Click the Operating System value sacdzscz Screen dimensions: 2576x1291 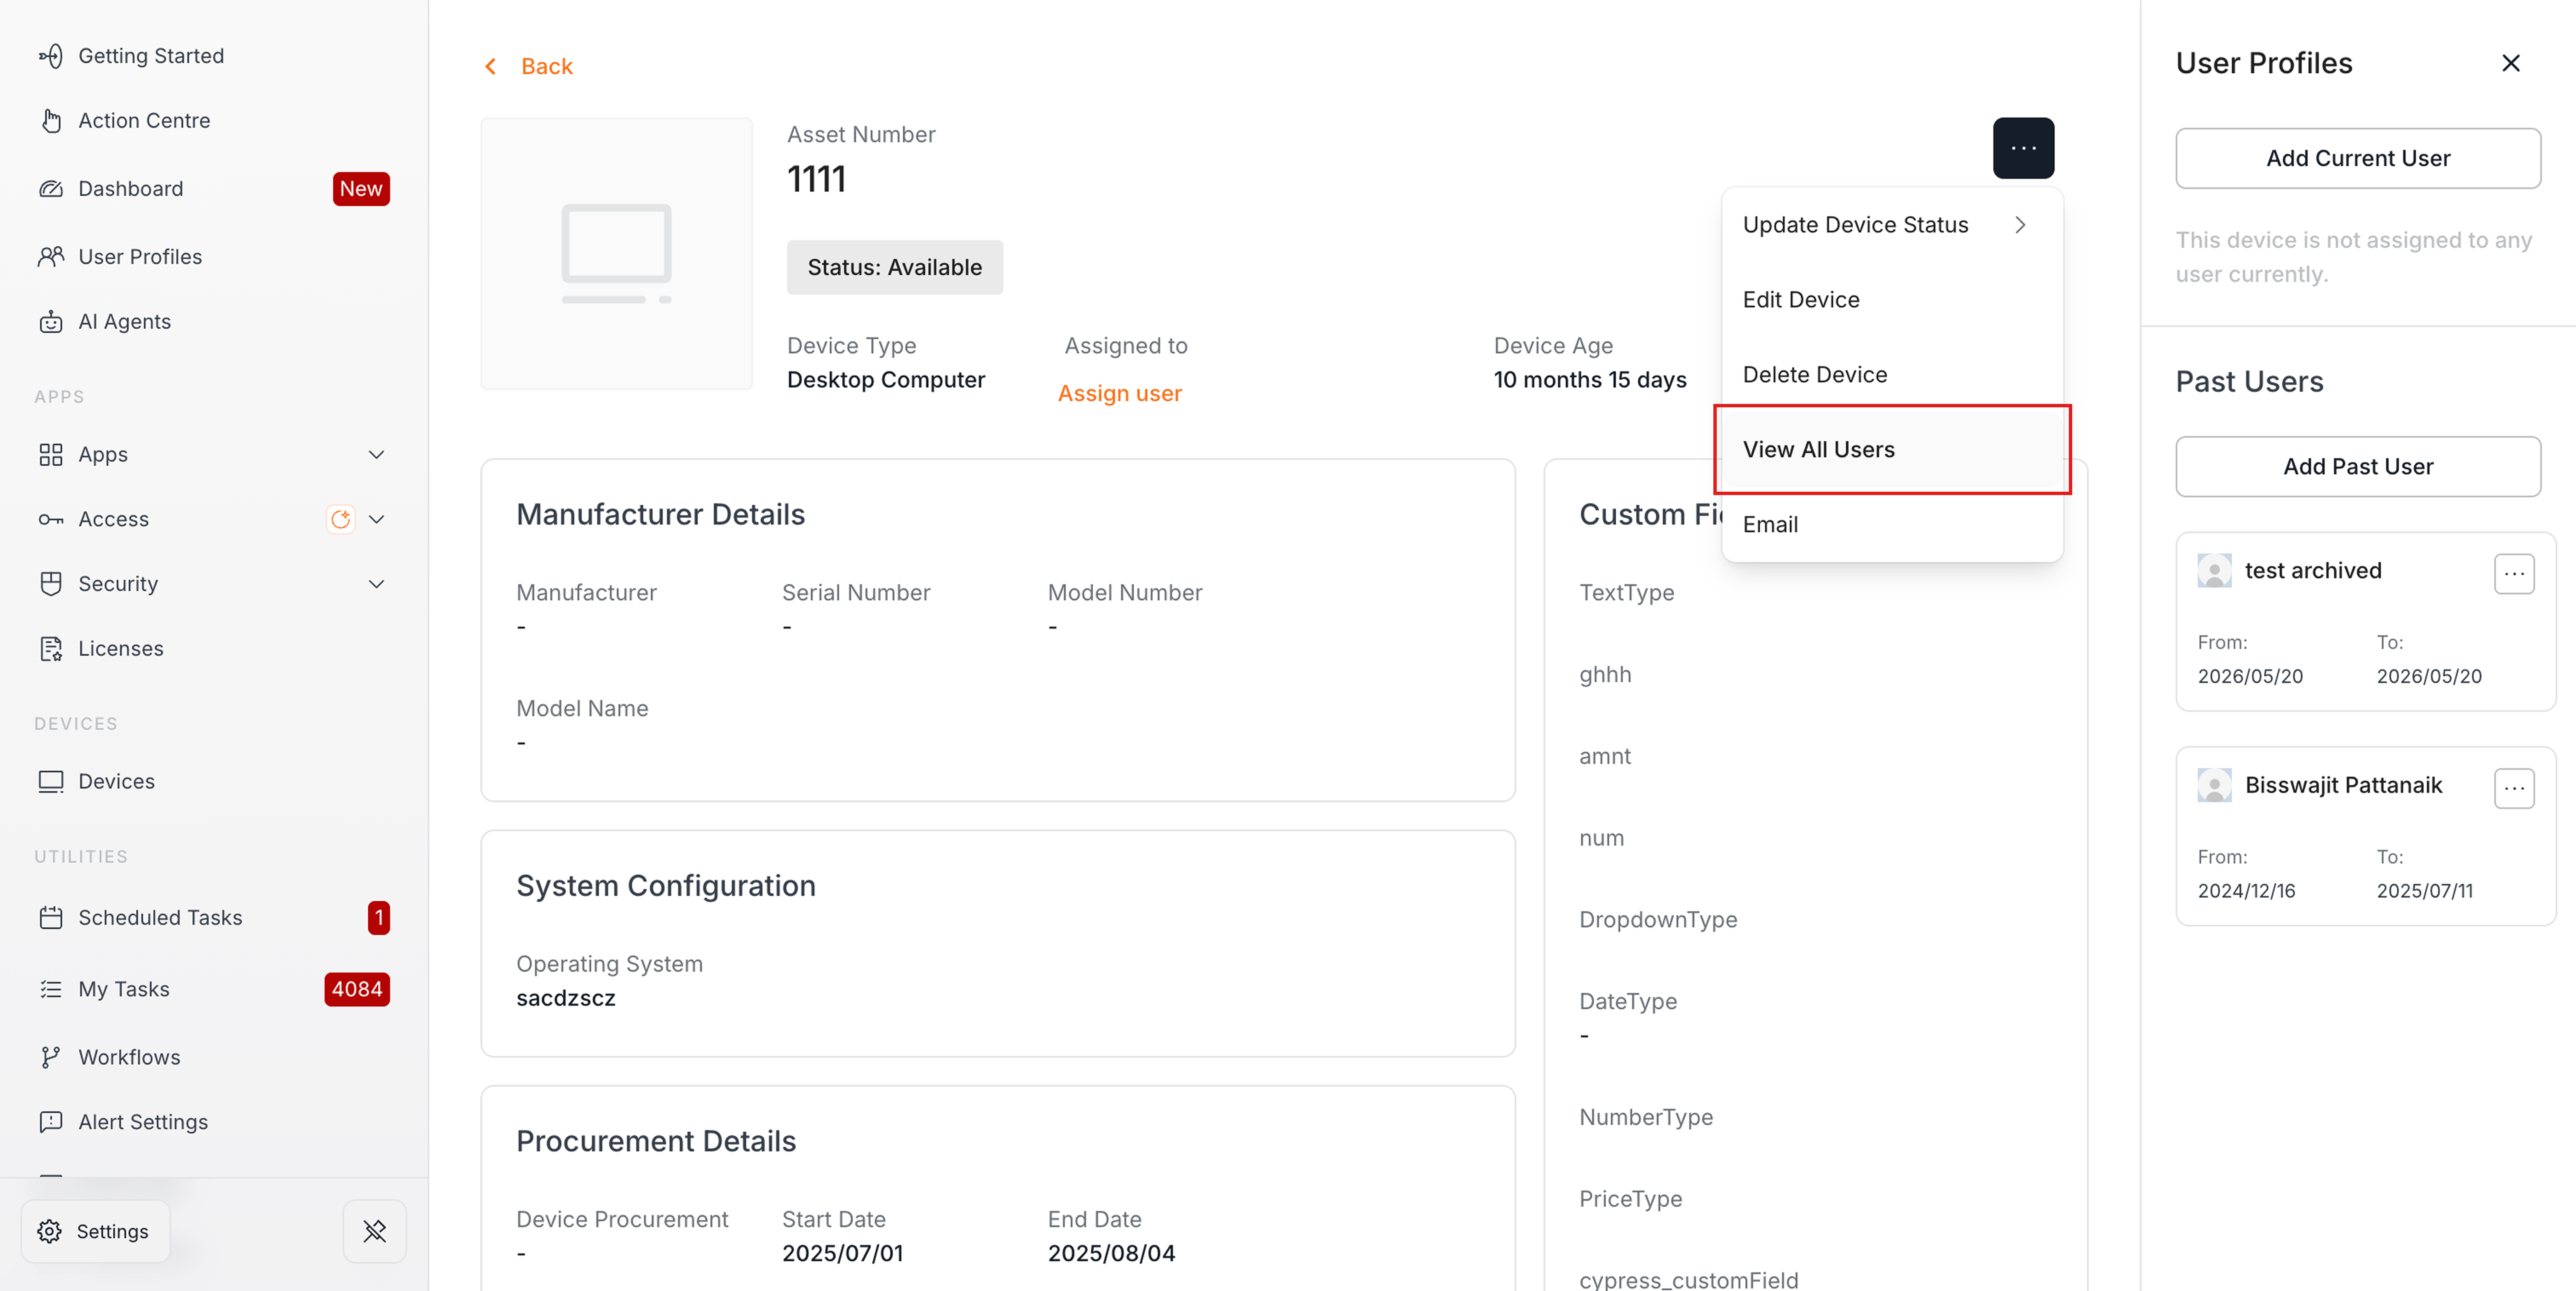tap(566, 999)
